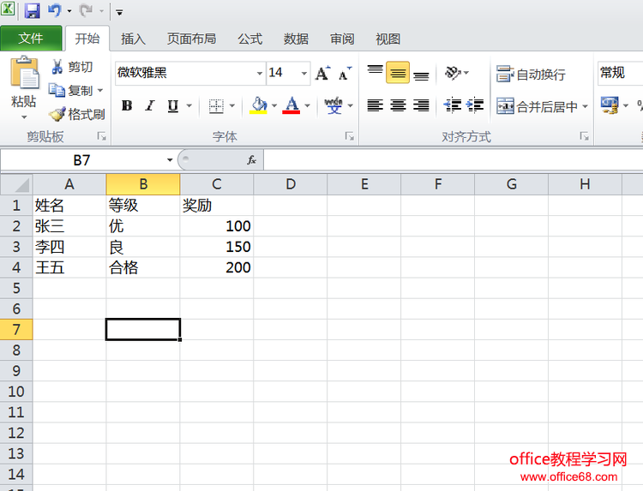Toggle Italic formatting
Viewport: 643px width, 491px height.
(150, 105)
